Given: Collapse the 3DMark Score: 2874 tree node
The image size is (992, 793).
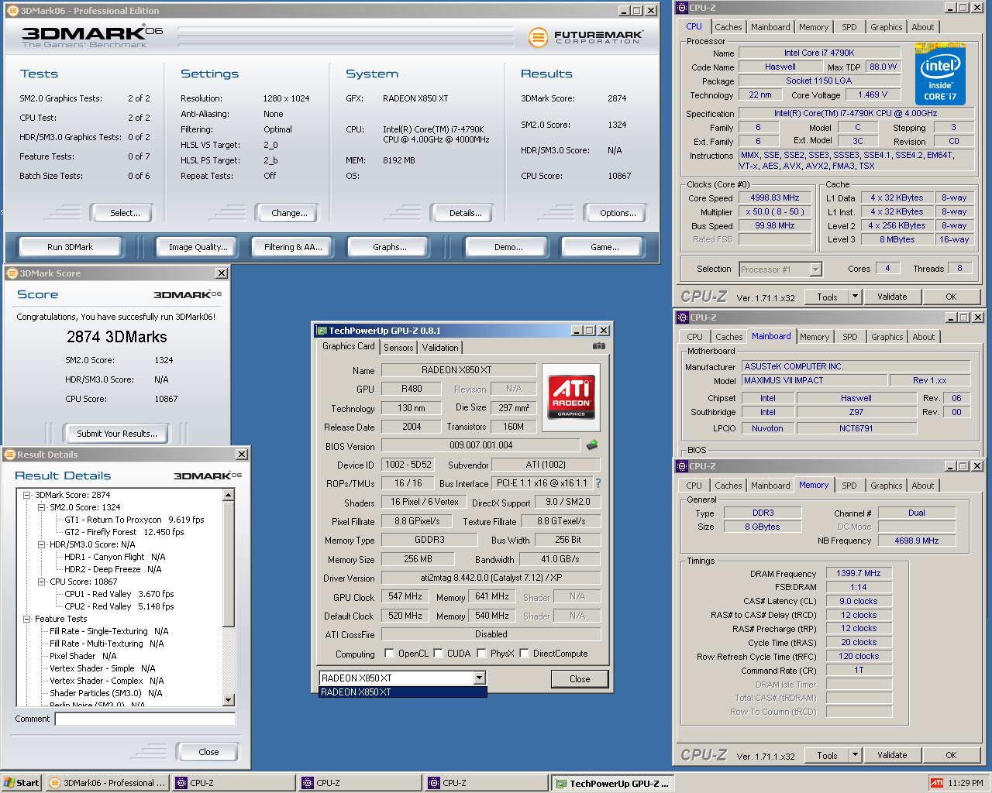Looking at the screenshot, I should point(27,495).
